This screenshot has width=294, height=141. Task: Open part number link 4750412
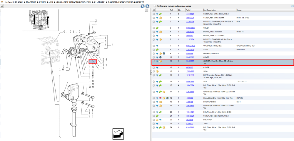click(190, 124)
